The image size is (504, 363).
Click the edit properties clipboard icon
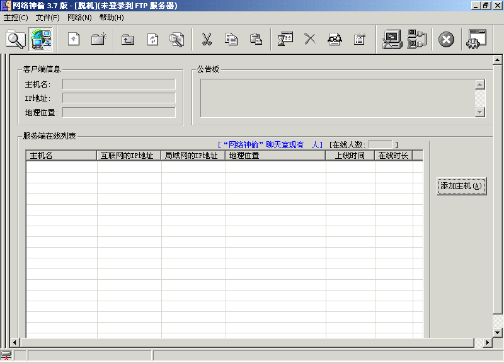(x=359, y=39)
